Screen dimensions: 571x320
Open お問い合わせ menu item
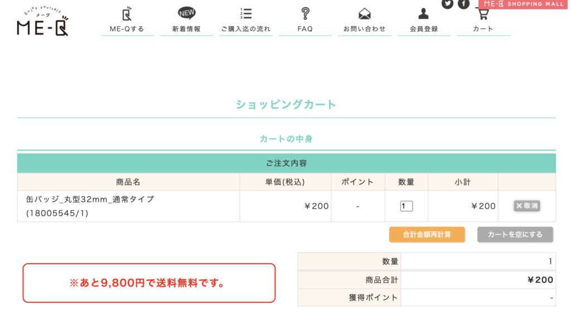pos(365,29)
